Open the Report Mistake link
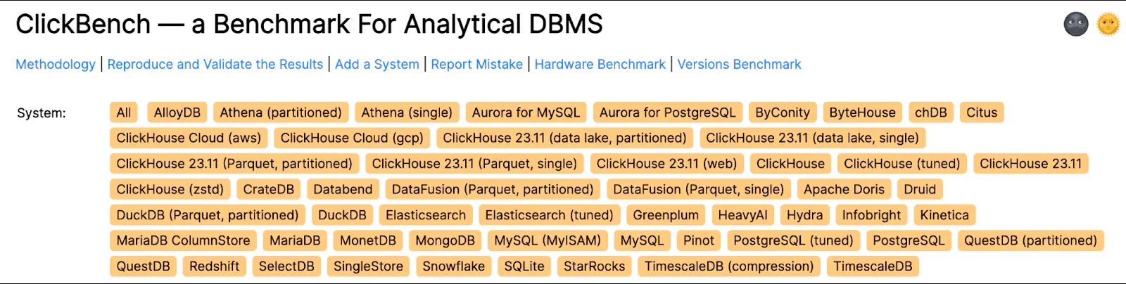This screenshot has width=1126, height=284. [x=477, y=65]
